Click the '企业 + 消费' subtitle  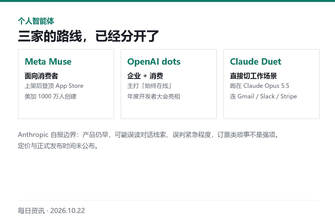pos(145,76)
